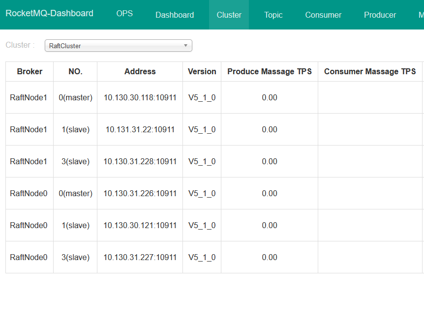Screen dimensions: 424x323
Task: Click RaftNode1 in the 10.131.31.22 row
Action: [x=29, y=129]
